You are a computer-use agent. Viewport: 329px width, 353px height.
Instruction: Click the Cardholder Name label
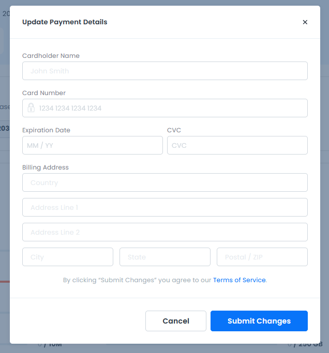click(51, 56)
